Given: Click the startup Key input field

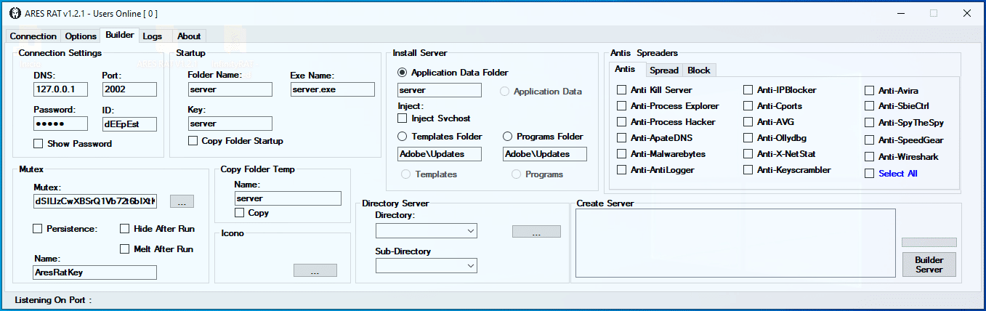Looking at the screenshot, I should [x=230, y=124].
